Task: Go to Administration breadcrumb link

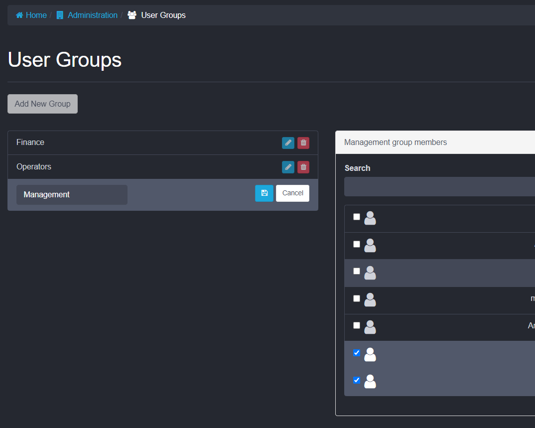Action: point(92,15)
